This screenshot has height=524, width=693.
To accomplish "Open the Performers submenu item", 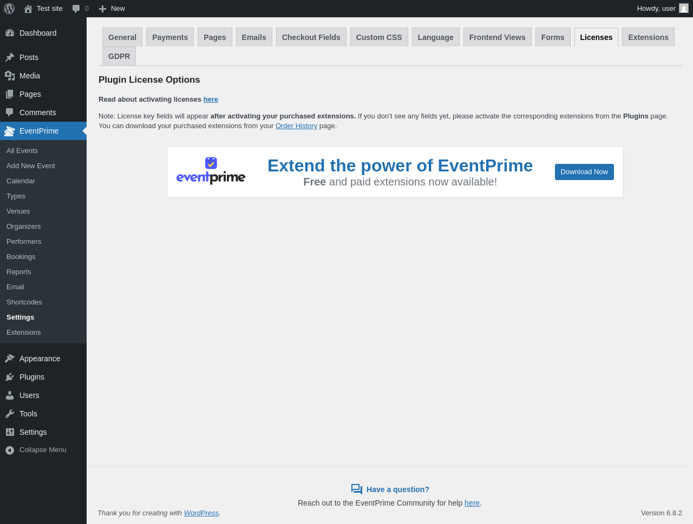I will 43,242.
